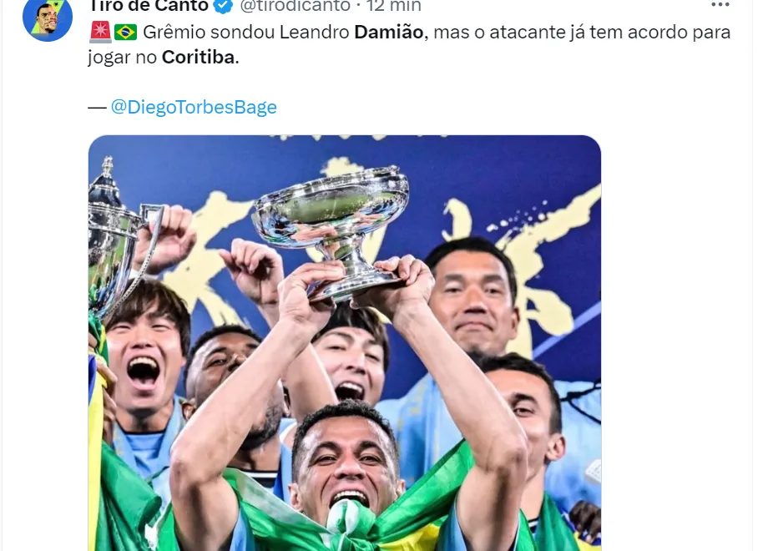Image resolution: width=778 pixels, height=551 pixels.
Task: Click the Brazil flag emoji
Action: tap(125, 33)
